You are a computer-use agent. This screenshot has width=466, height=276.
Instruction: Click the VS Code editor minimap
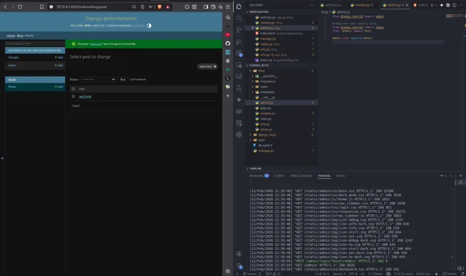click(x=454, y=16)
